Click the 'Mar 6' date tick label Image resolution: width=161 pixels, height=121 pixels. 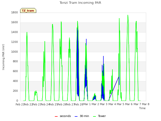(x=129, y=104)
